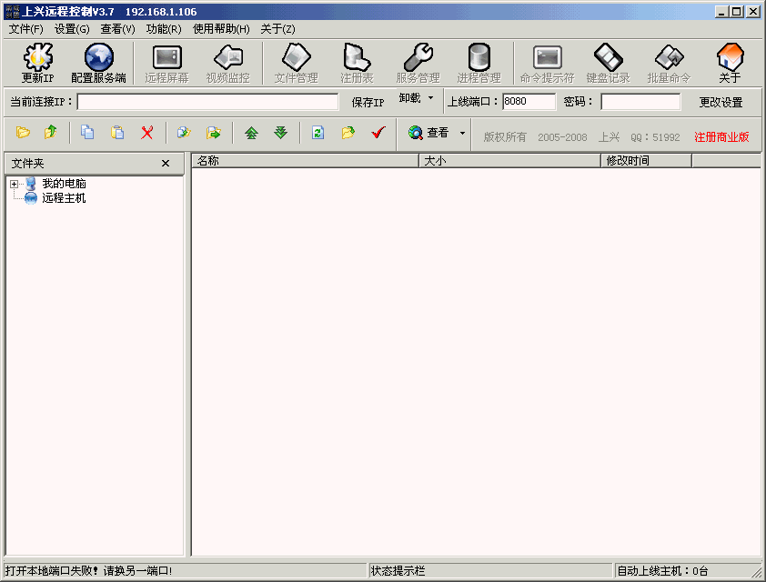766x582 pixels.
Task: Open the 查看 view dropdown arrow
Action: [x=462, y=133]
